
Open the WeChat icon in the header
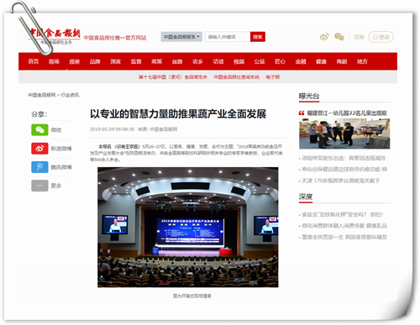pyautogui.click(x=339, y=37)
